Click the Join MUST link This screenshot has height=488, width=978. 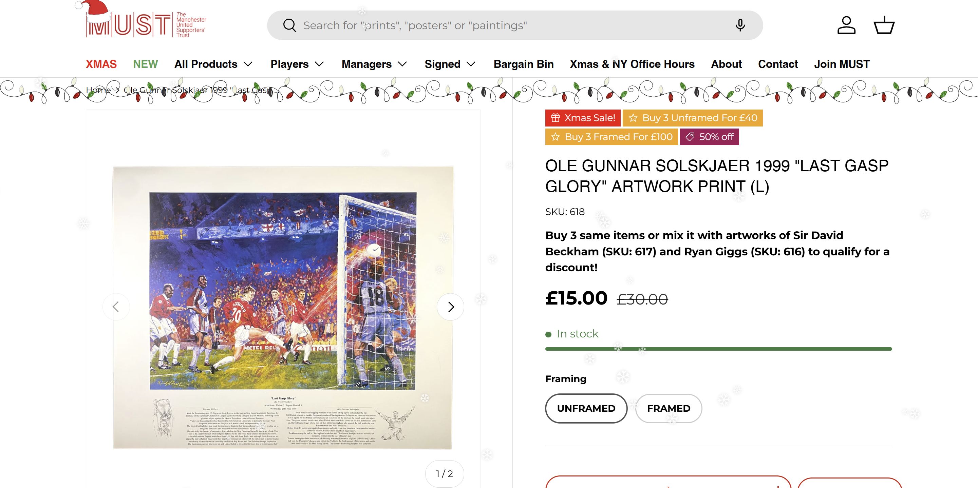(842, 64)
